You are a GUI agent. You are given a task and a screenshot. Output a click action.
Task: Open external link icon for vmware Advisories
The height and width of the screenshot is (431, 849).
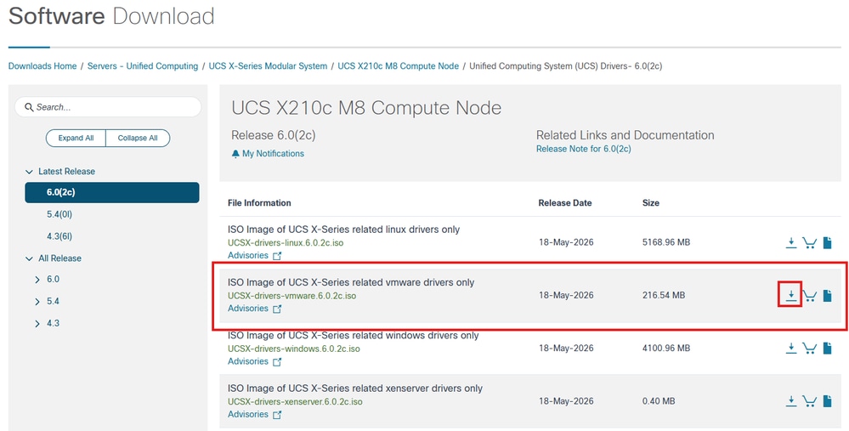(x=277, y=309)
